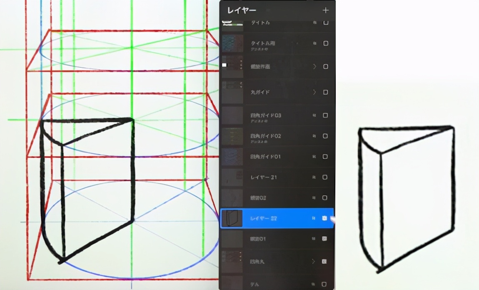Toggle visibility checkbox of 丸ガイド group

click(326, 92)
